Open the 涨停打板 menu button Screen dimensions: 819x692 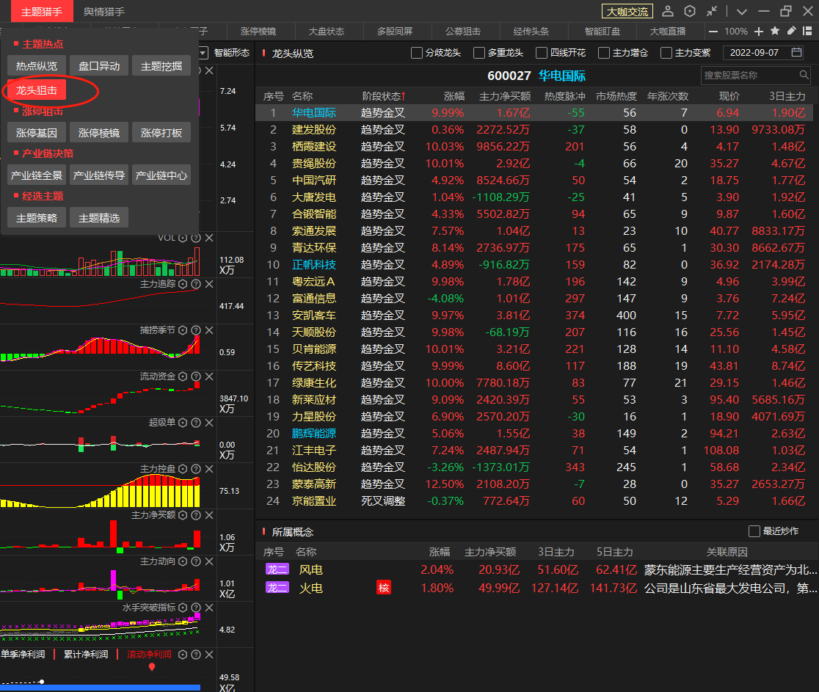(x=161, y=133)
